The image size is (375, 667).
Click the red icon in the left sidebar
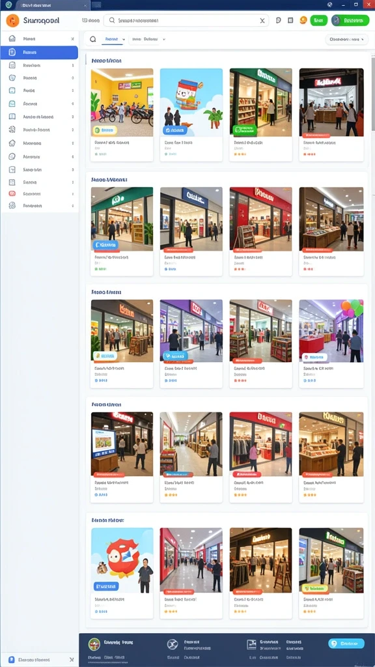(x=12, y=193)
